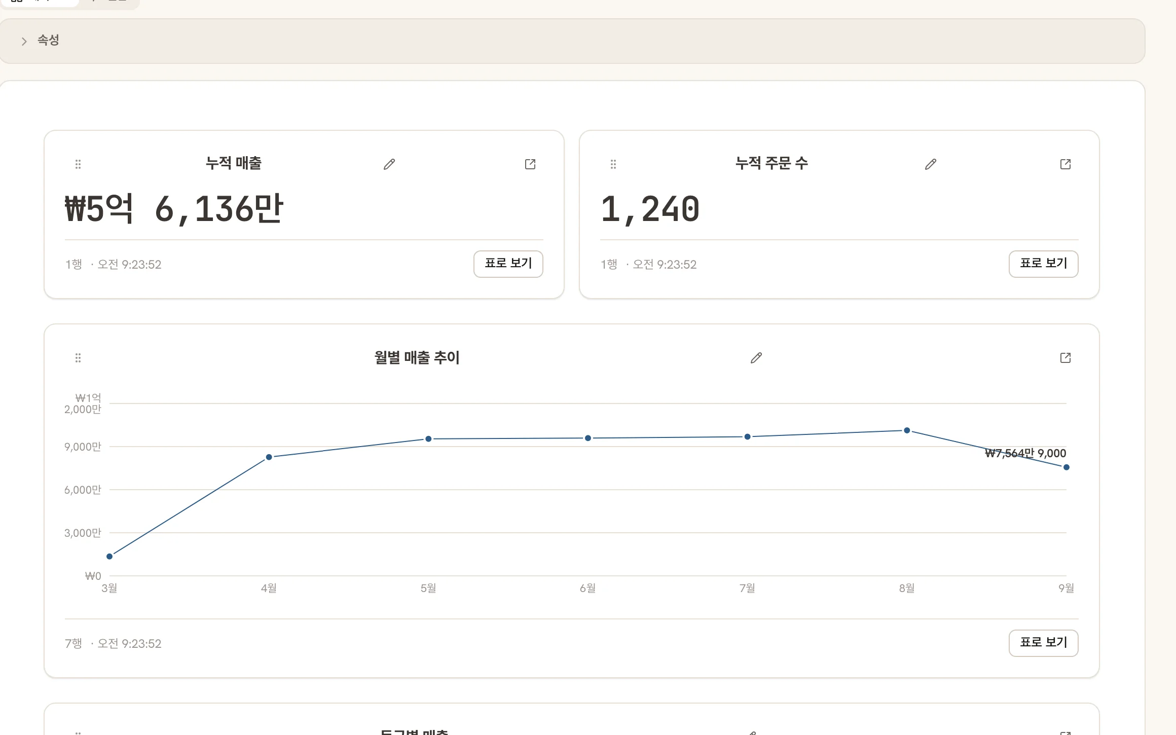Click the 1,240 order count value

pos(650,209)
